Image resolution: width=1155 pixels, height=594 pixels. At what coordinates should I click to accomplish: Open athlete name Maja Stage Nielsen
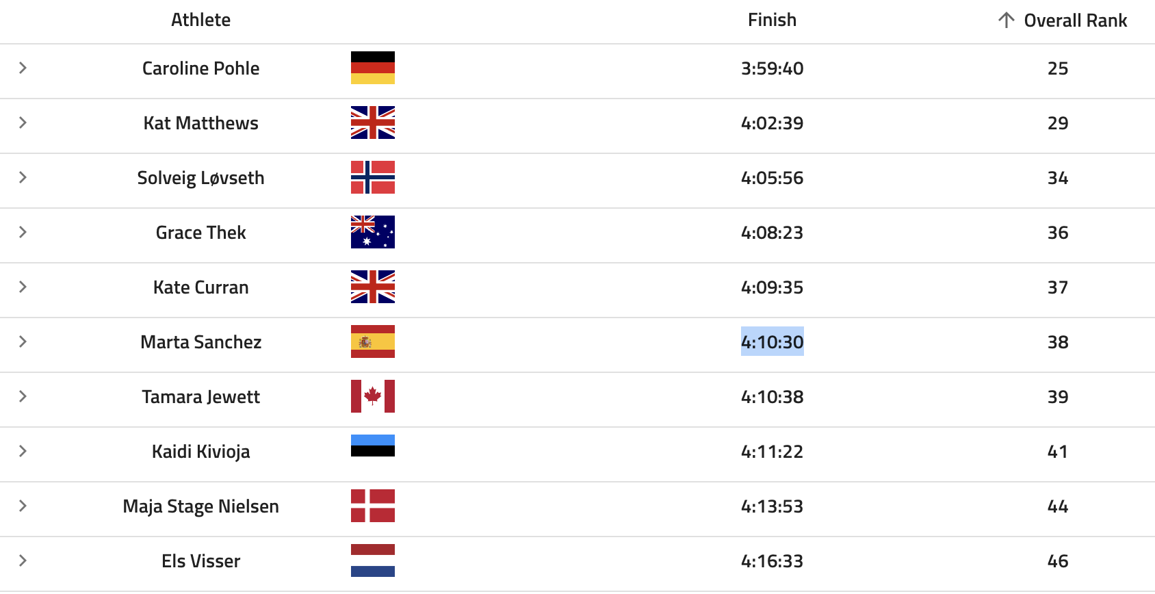tap(200, 506)
